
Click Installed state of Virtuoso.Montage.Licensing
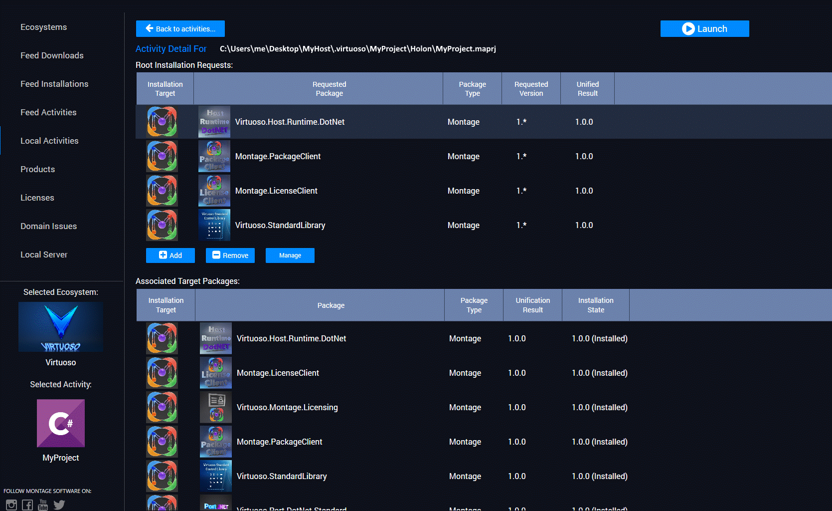(x=600, y=407)
